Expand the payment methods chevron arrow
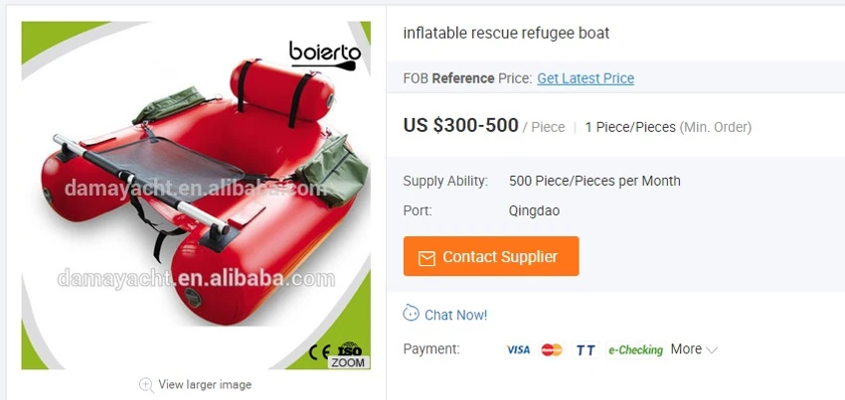This screenshot has width=845, height=400. coord(712,349)
